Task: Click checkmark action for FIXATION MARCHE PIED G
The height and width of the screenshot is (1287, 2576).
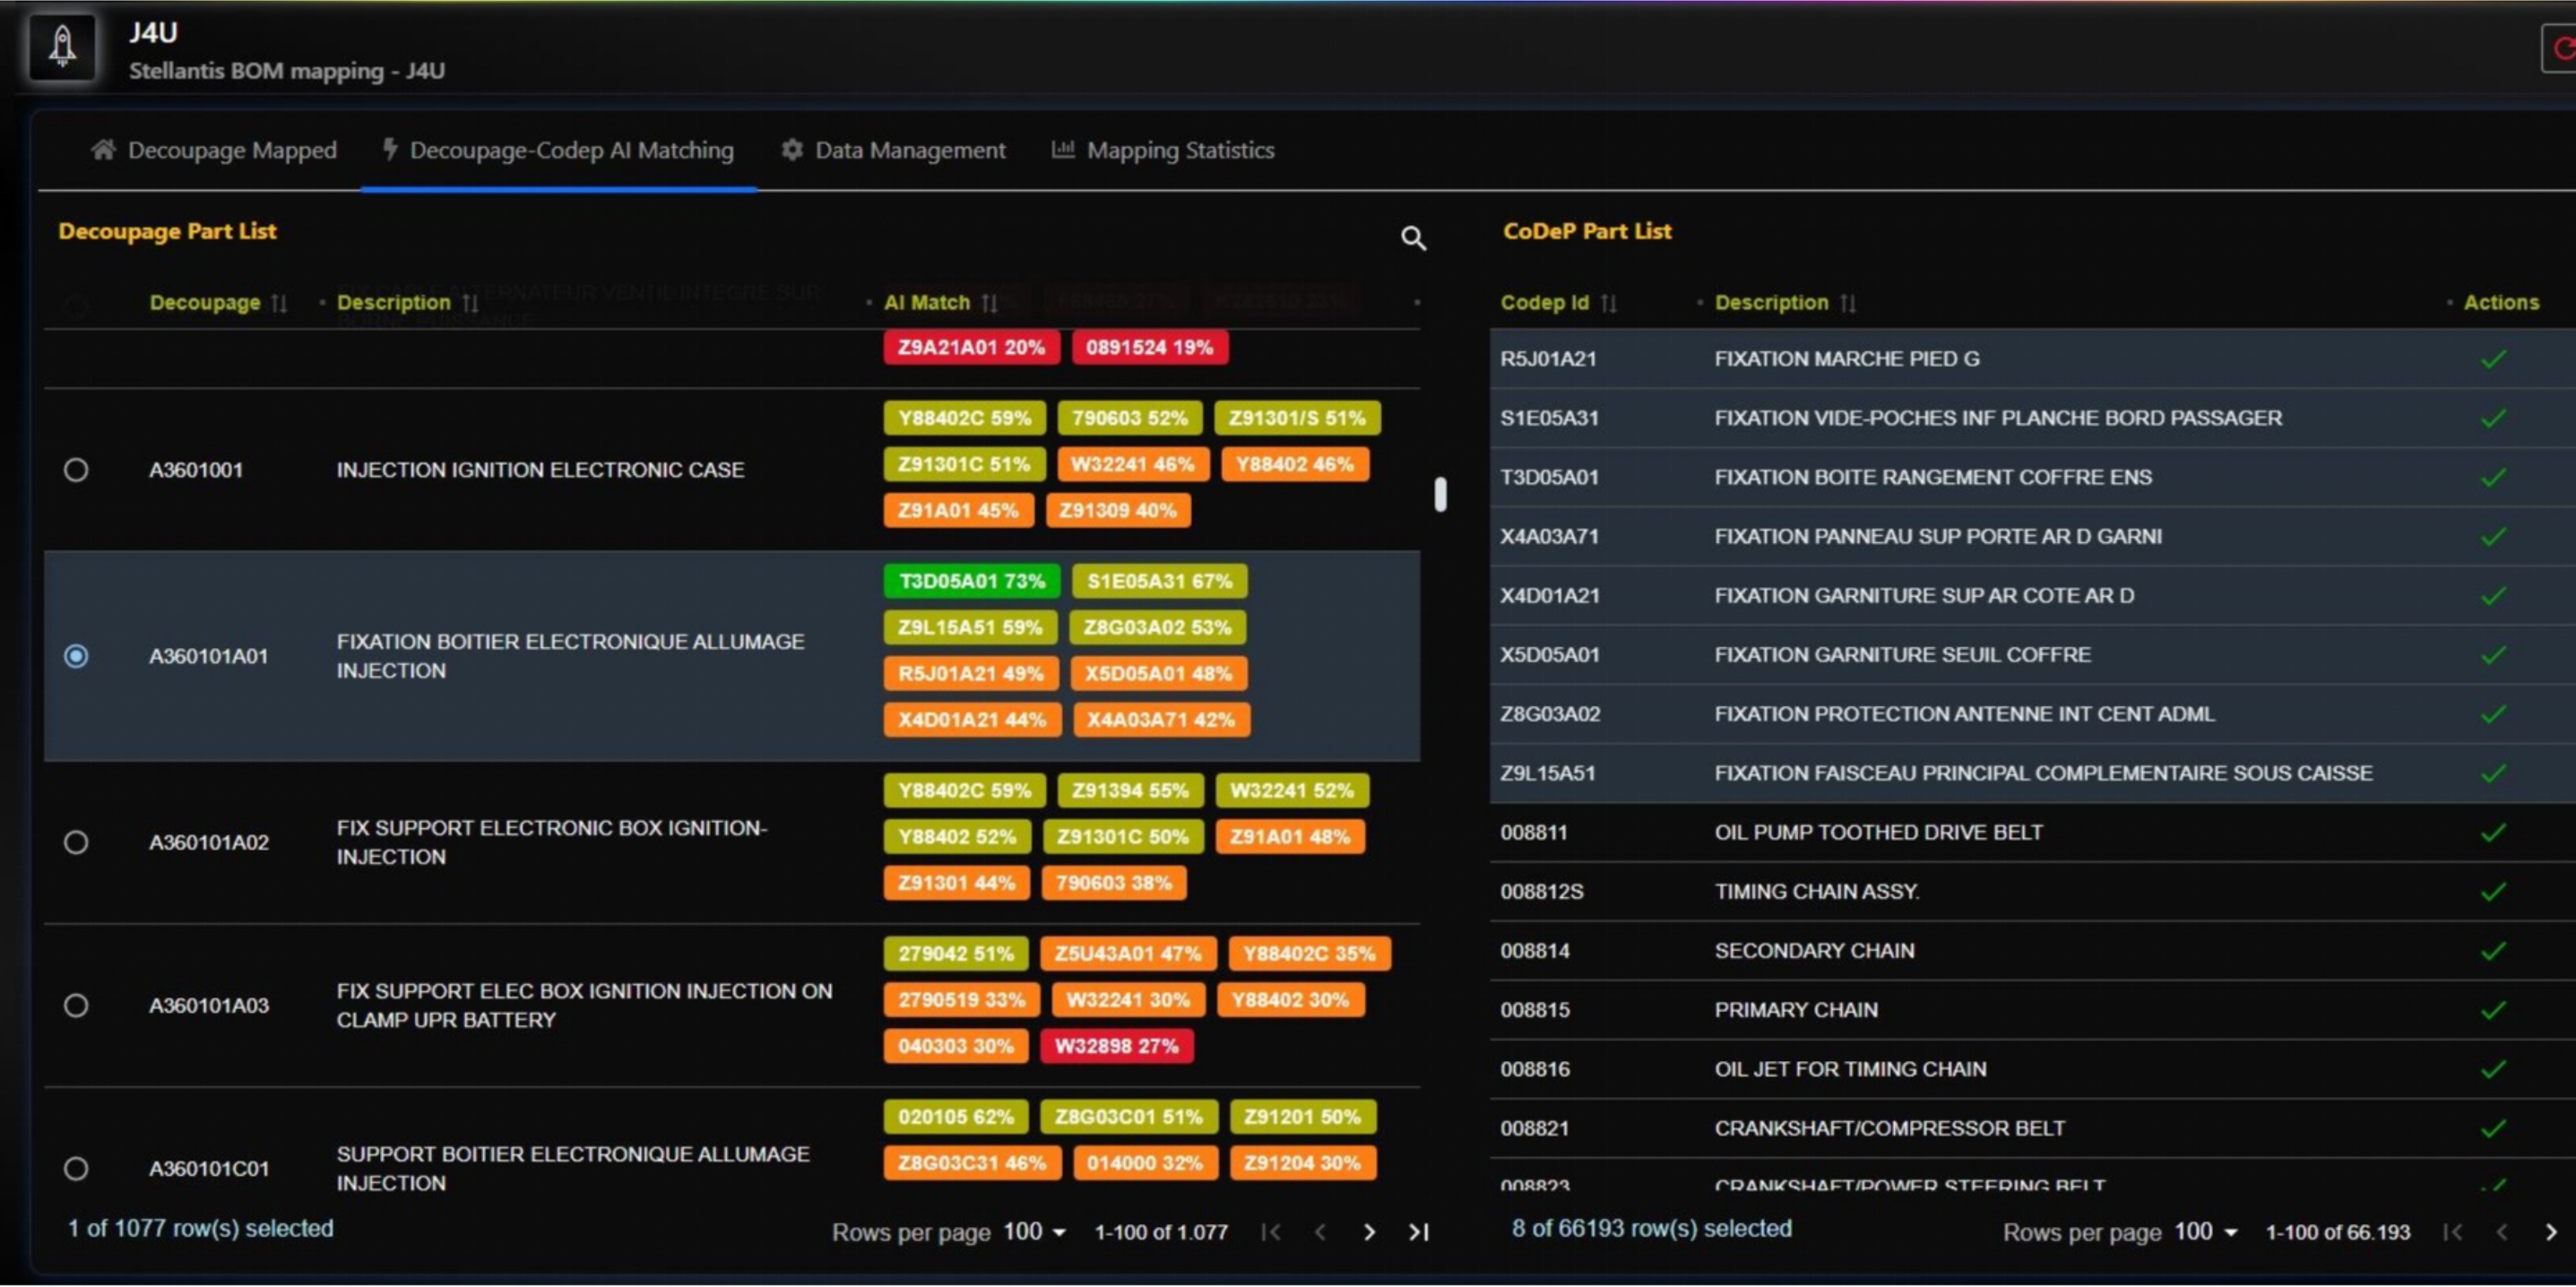Action: [x=2492, y=359]
